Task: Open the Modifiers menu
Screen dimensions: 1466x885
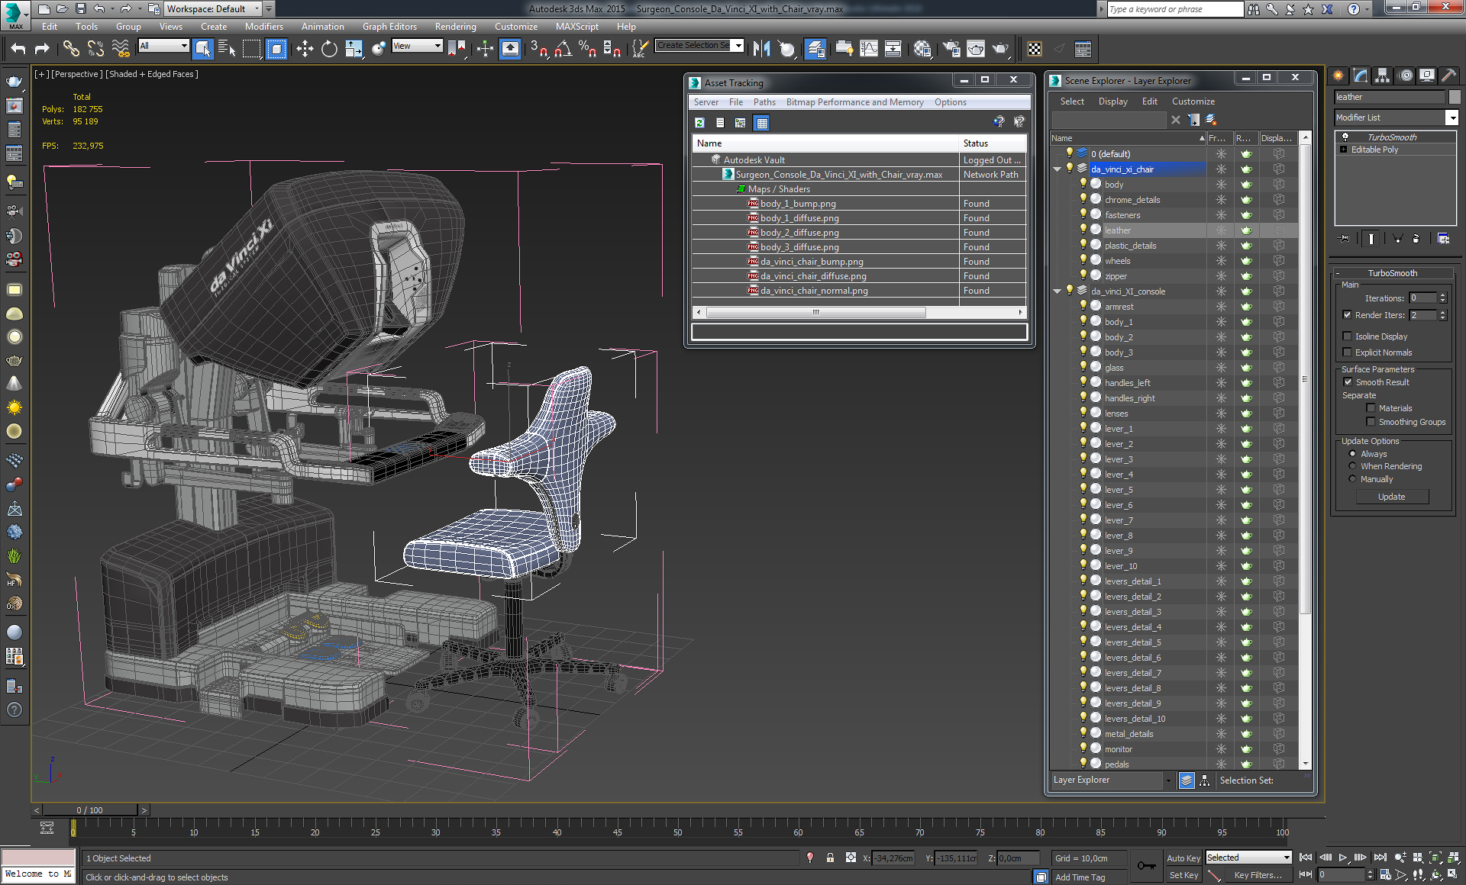Action: 264,27
